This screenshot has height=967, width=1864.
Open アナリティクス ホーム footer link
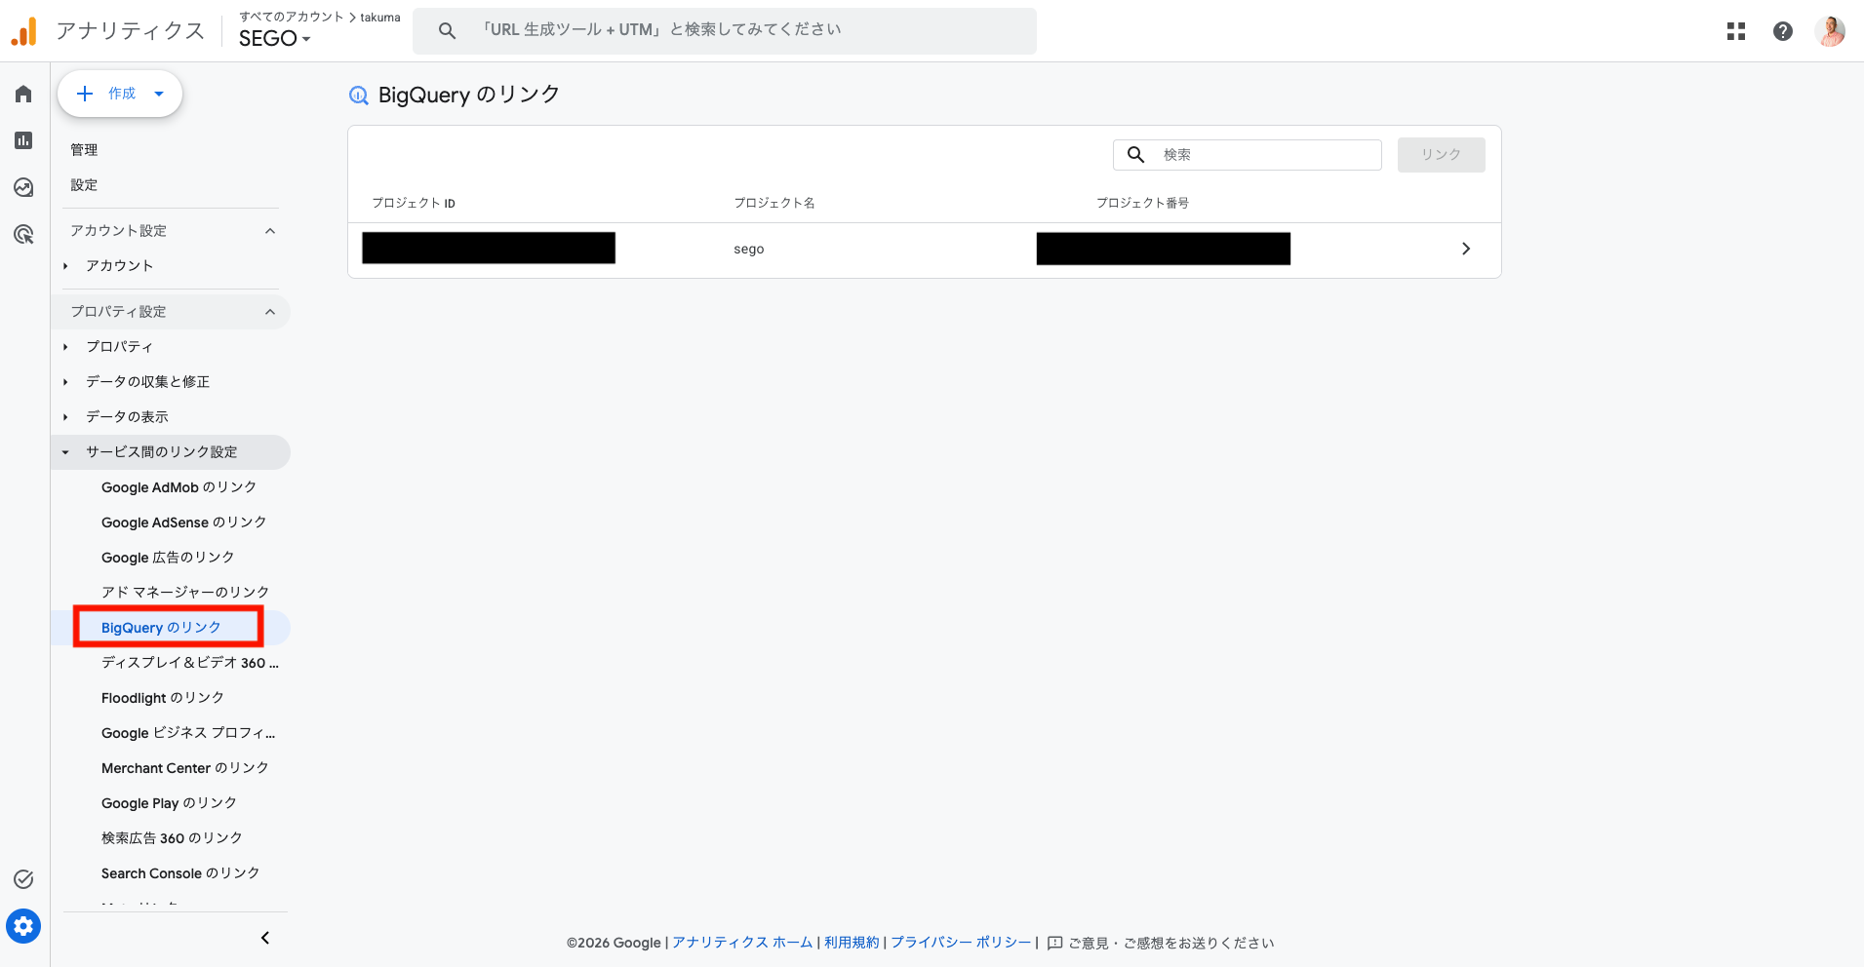742,943
